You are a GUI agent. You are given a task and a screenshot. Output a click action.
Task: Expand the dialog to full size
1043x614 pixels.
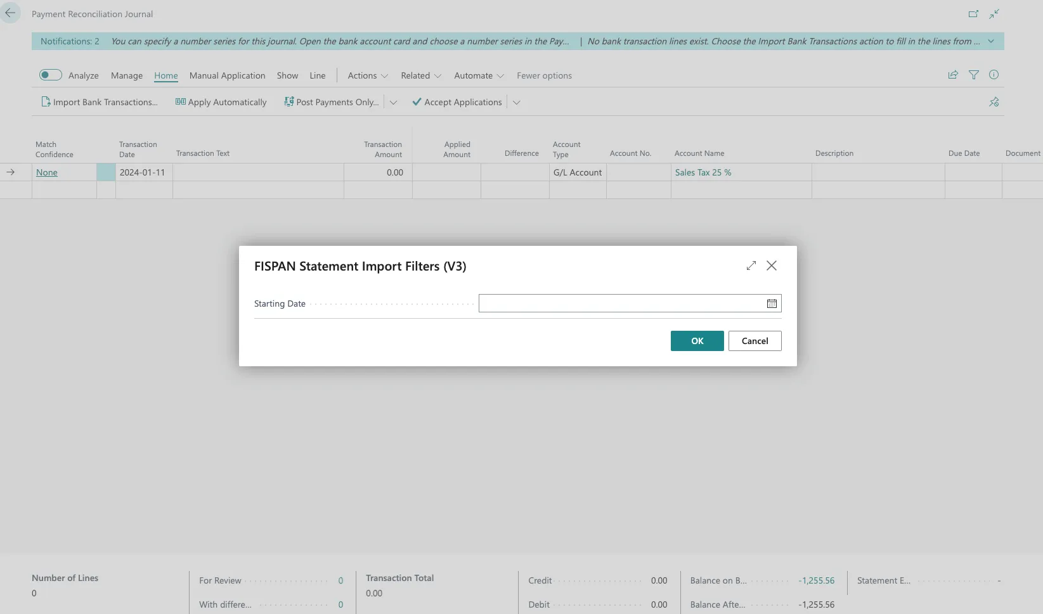pyautogui.click(x=751, y=265)
